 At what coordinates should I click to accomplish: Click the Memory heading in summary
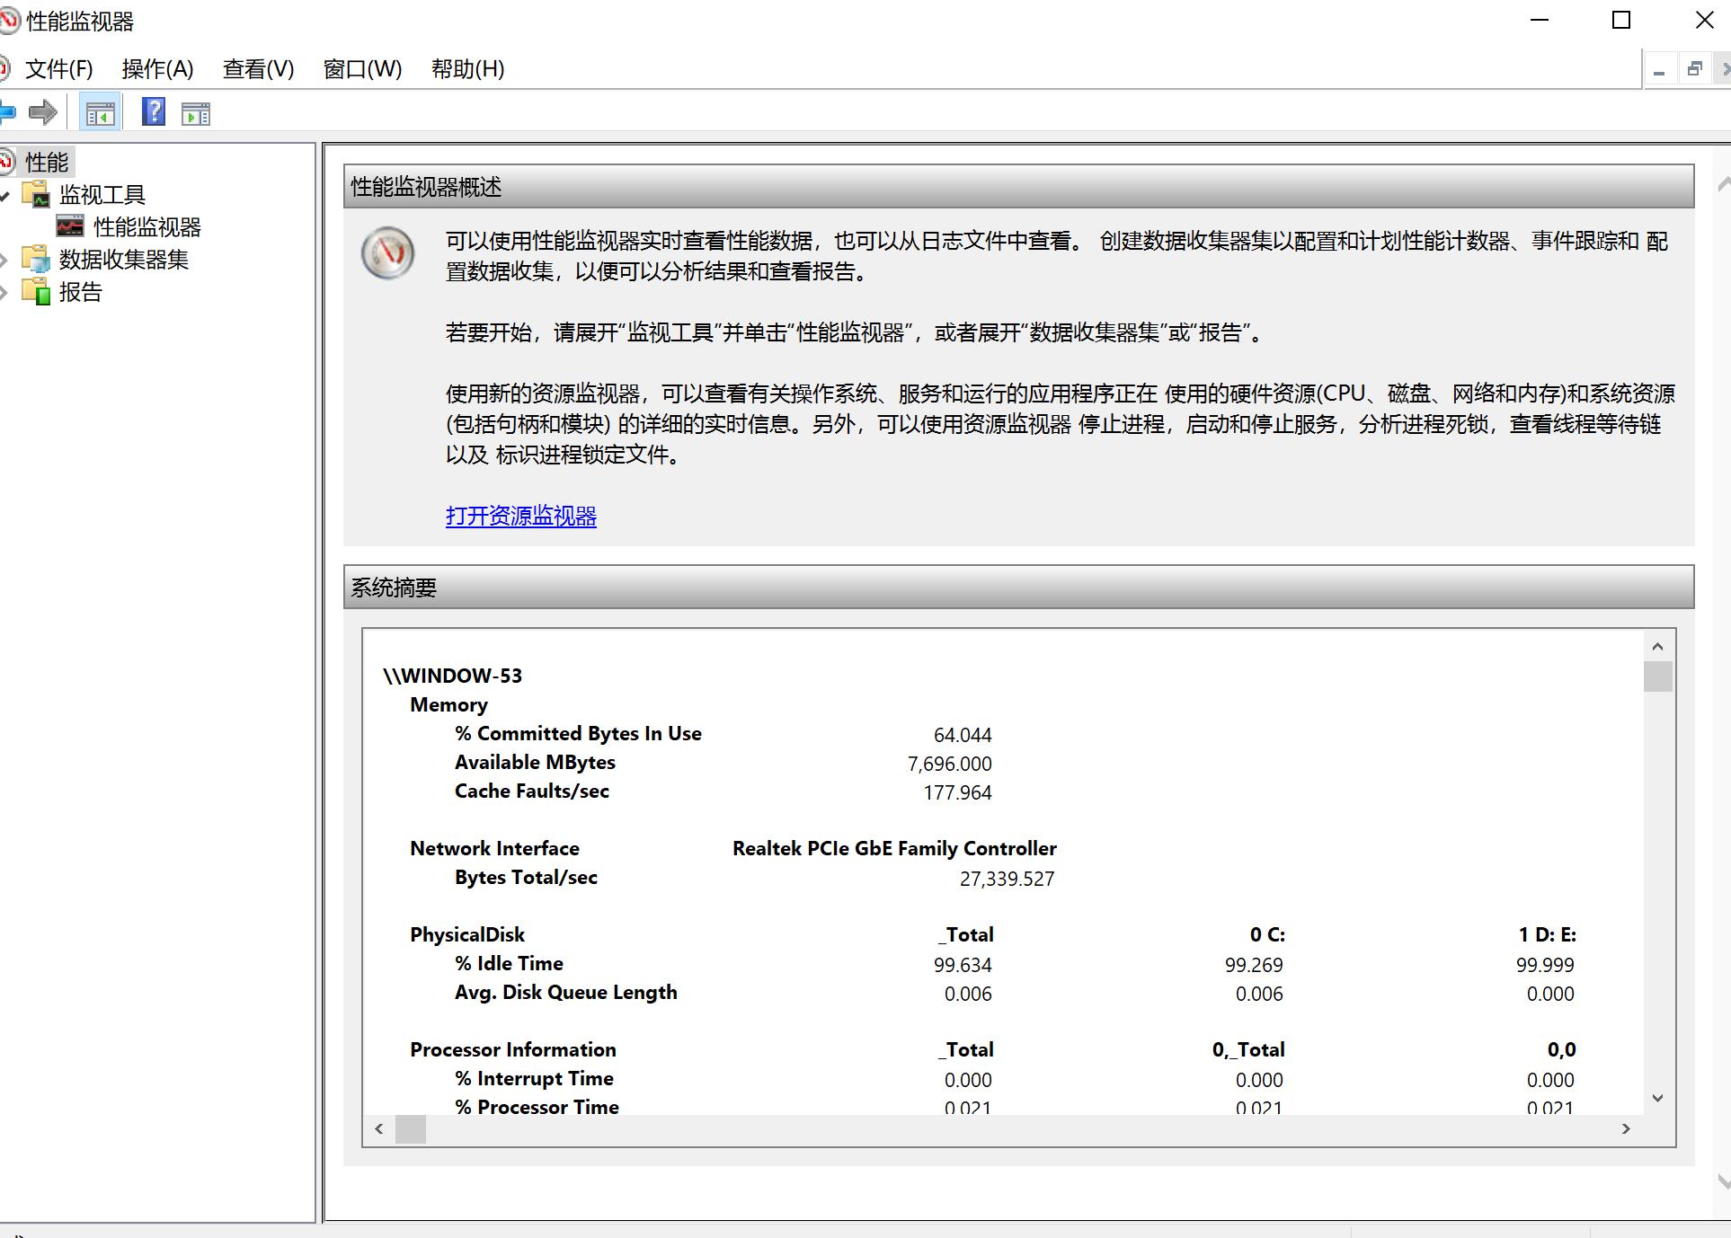(x=448, y=704)
